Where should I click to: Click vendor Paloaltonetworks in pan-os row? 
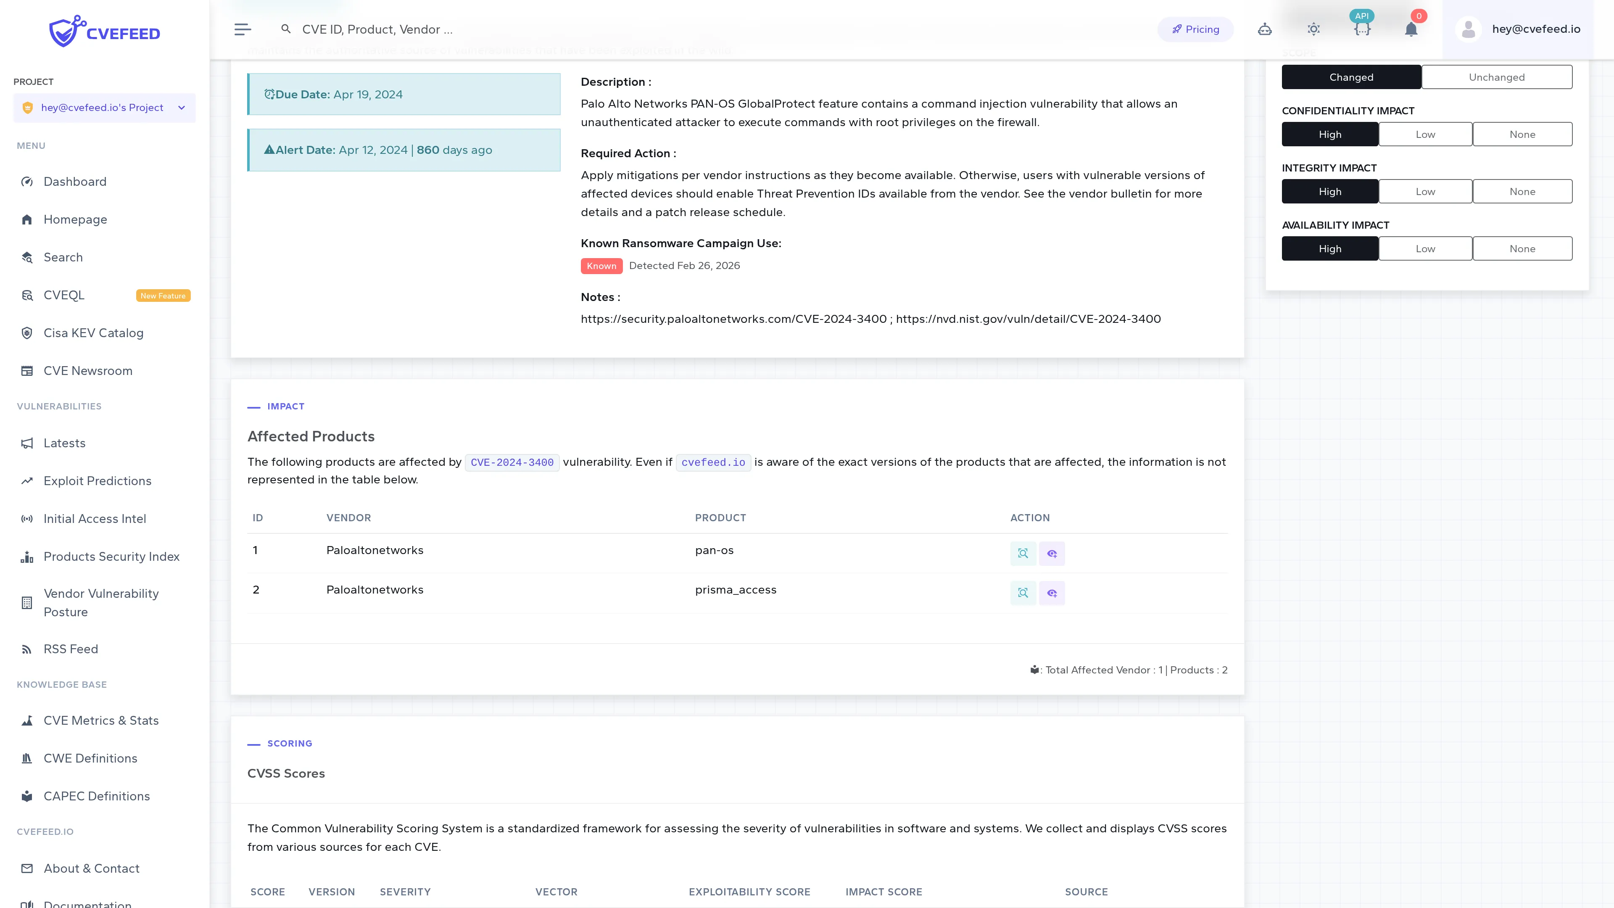point(374,550)
